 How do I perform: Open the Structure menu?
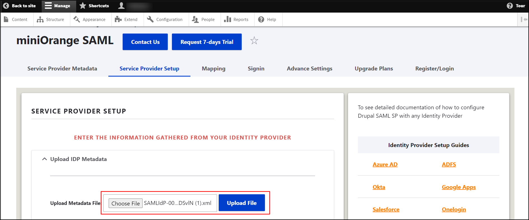click(x=52, y=20)
